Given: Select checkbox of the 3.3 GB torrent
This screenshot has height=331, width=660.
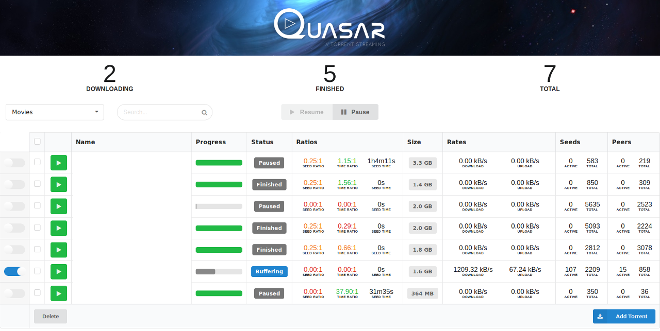Looking at the screenshot, I should click(x=37, y=162).
